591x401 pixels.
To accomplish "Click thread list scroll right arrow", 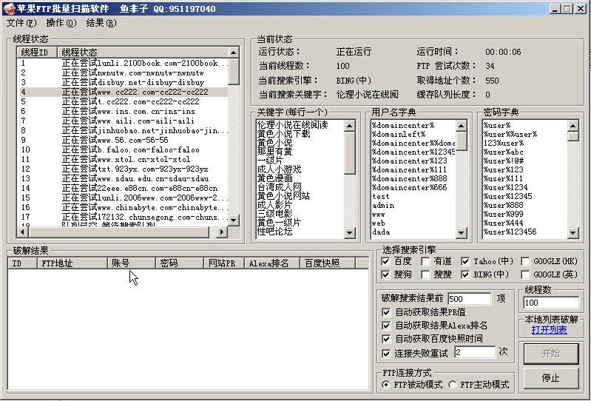I will (x=222, y=232).
